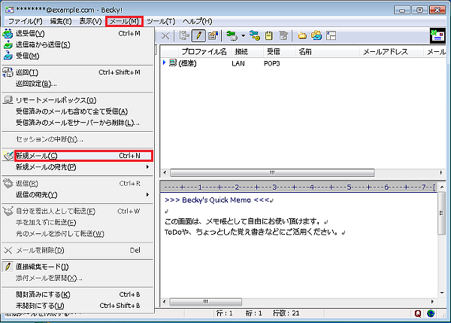
Task: Open the ファイル(F) menu
Action: point(26,21)
